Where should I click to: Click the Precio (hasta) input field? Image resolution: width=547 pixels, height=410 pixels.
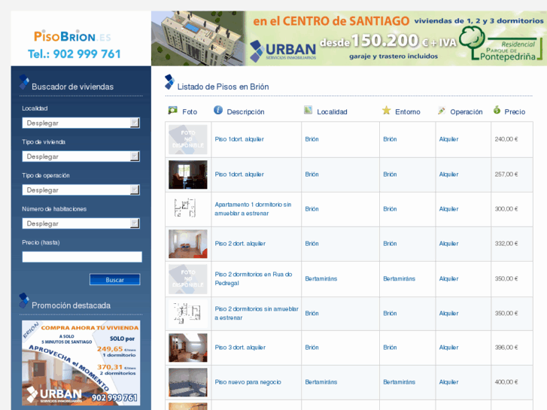tap(82, 257)
